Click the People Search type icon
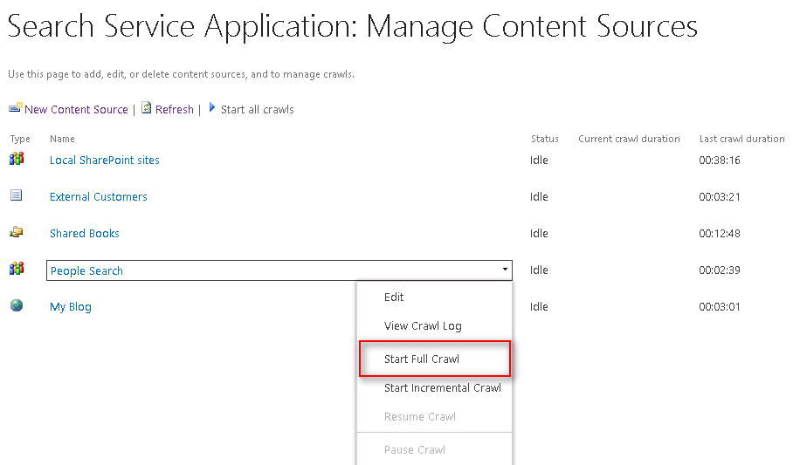This screenshot has width=793, height=465. click(x=17, y=270)
